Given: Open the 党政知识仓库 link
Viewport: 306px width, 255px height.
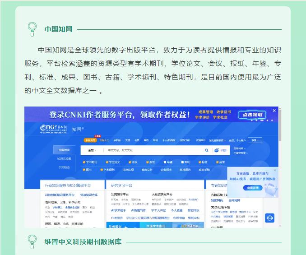Looking at the screenshot, I should [89, 195].
